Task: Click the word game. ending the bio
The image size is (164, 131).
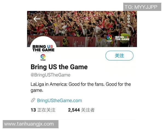Action: 37,90
